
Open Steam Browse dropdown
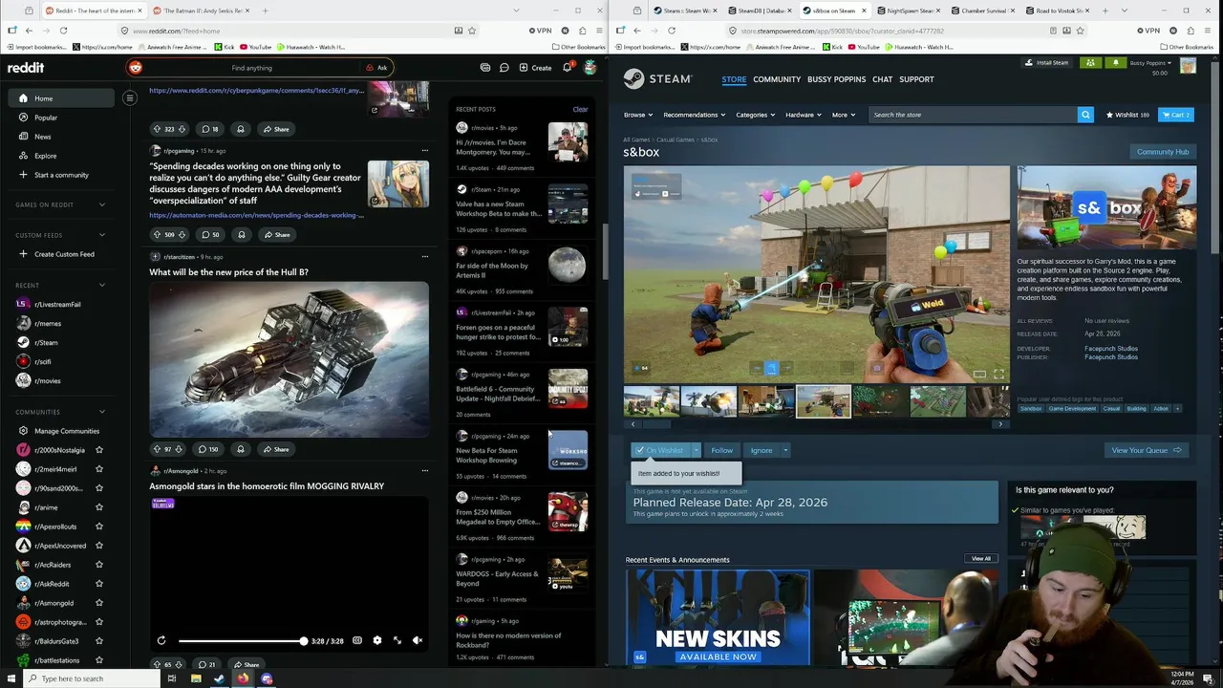[638, 115]
